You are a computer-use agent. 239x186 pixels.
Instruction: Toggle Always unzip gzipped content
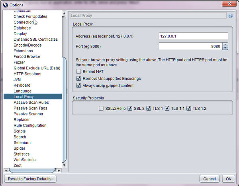click(x=78, y=85)
